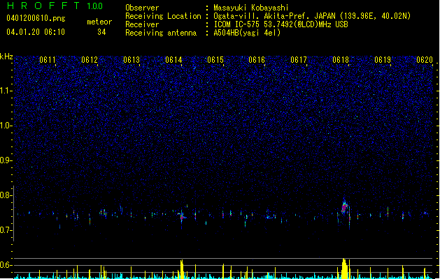
Task: Click the 0614 time marker
Action: point(173,60)
